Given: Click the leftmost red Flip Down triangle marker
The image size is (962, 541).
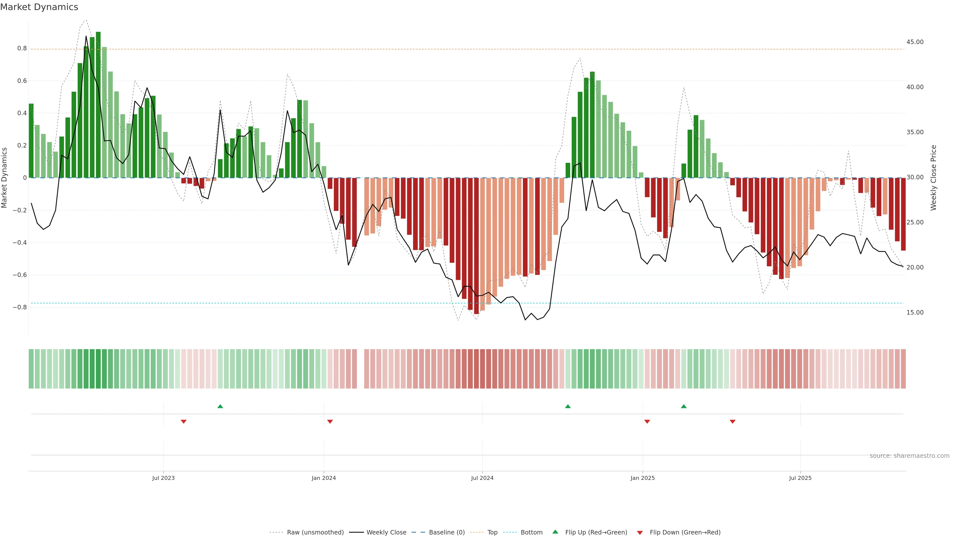Looking at the screenshot, I should [x=183, y=422].
